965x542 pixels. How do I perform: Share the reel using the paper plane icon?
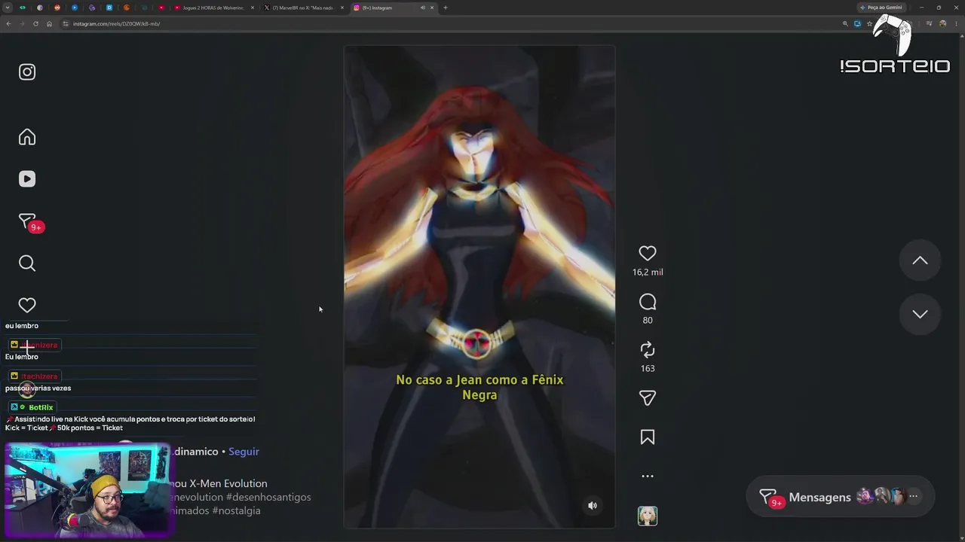pyautogui.click(x=648, y=398)
